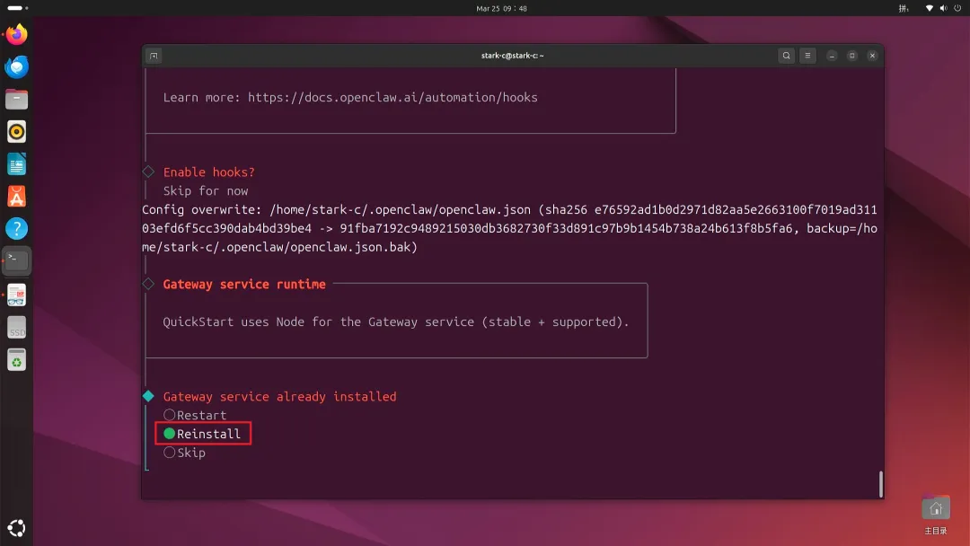Click the new tab button in terminal header
This screenshot has height=546, width=970.
tap(154, 56)
